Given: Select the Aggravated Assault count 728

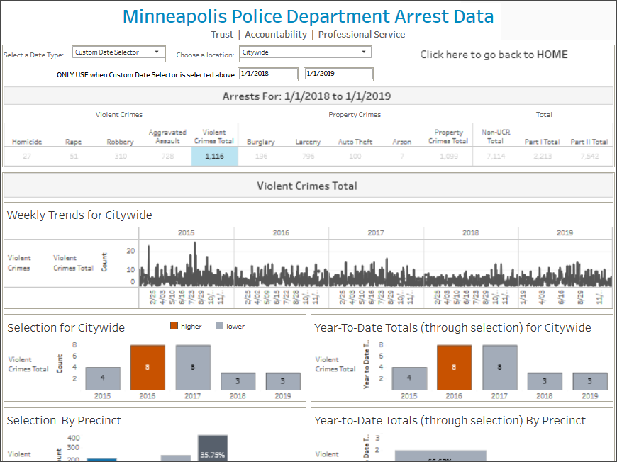Looking at the screenshot, I should pos(167,156).
